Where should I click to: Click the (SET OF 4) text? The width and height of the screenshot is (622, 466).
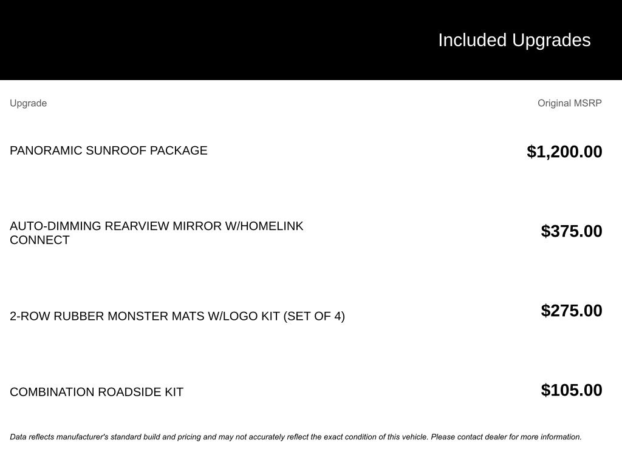[x=314, y=316]
